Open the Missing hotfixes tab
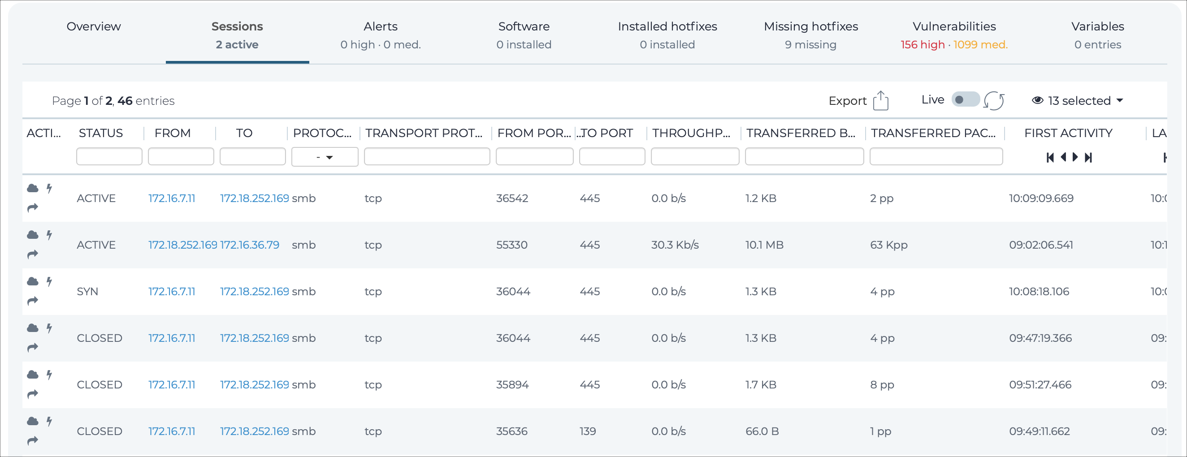The width and height of the screenshot is (1187, 457). point(810,35)
